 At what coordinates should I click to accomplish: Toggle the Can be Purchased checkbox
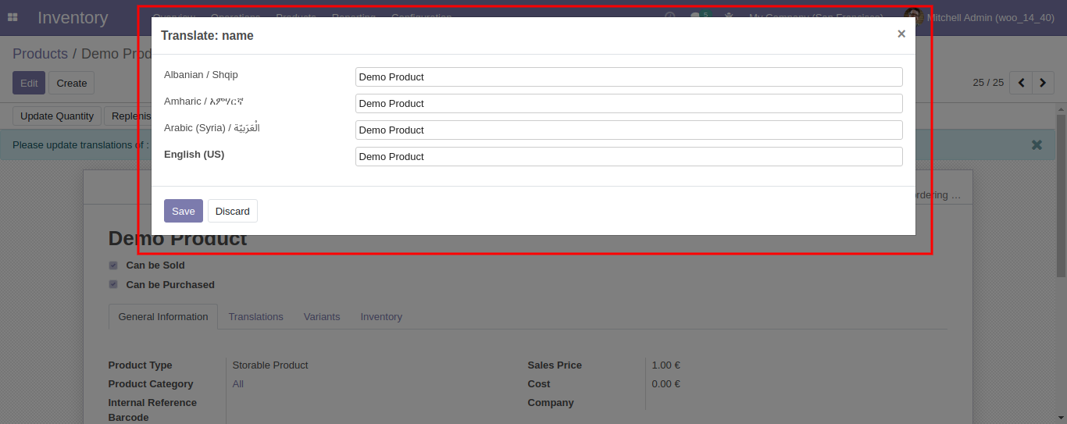[x=113, y=285]
